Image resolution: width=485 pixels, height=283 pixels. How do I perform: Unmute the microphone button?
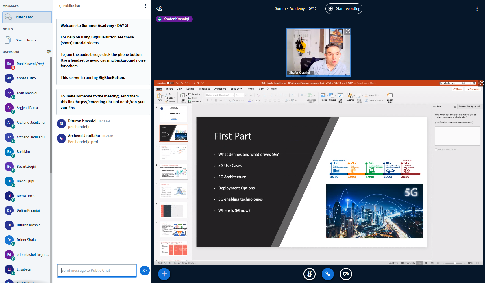pos(309,274)
